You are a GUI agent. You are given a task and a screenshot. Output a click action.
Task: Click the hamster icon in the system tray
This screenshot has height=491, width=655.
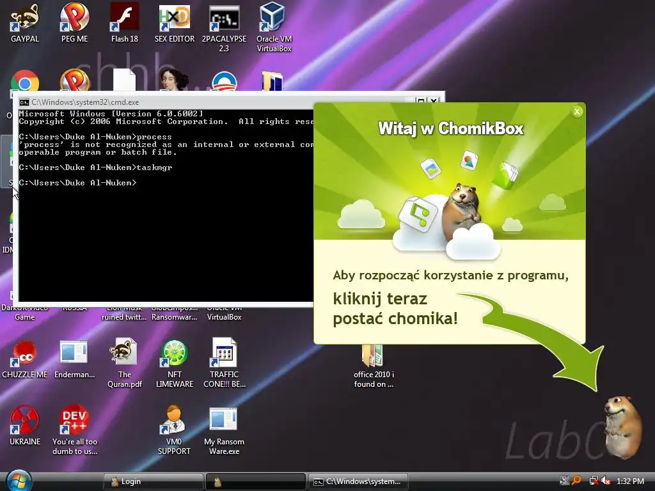[x=564, y=481]
